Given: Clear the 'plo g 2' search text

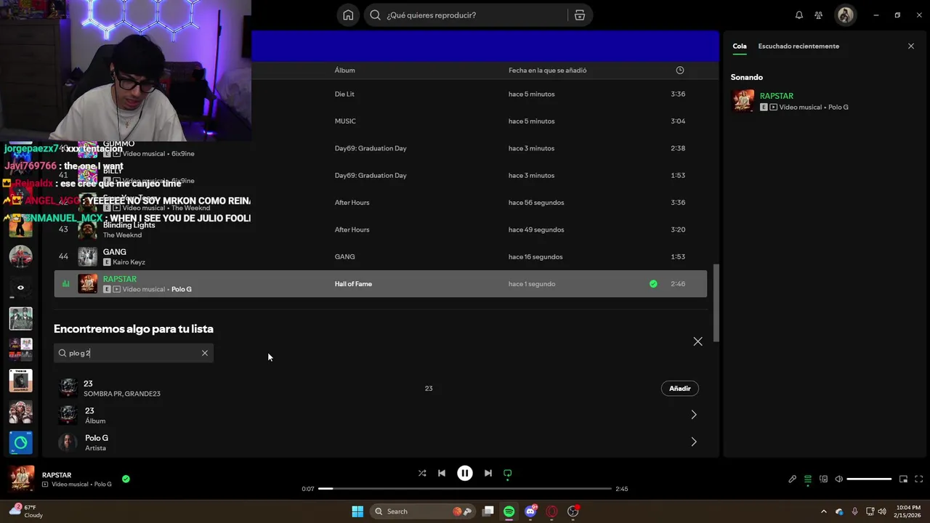Looking at the screenshot, I should pos(205,353).
